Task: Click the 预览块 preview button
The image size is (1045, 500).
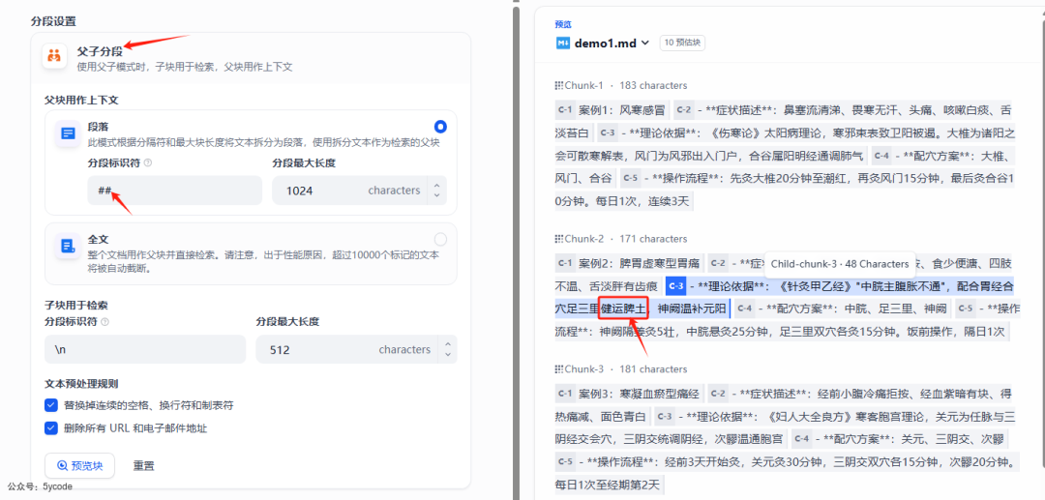Action: coord(79,466)
